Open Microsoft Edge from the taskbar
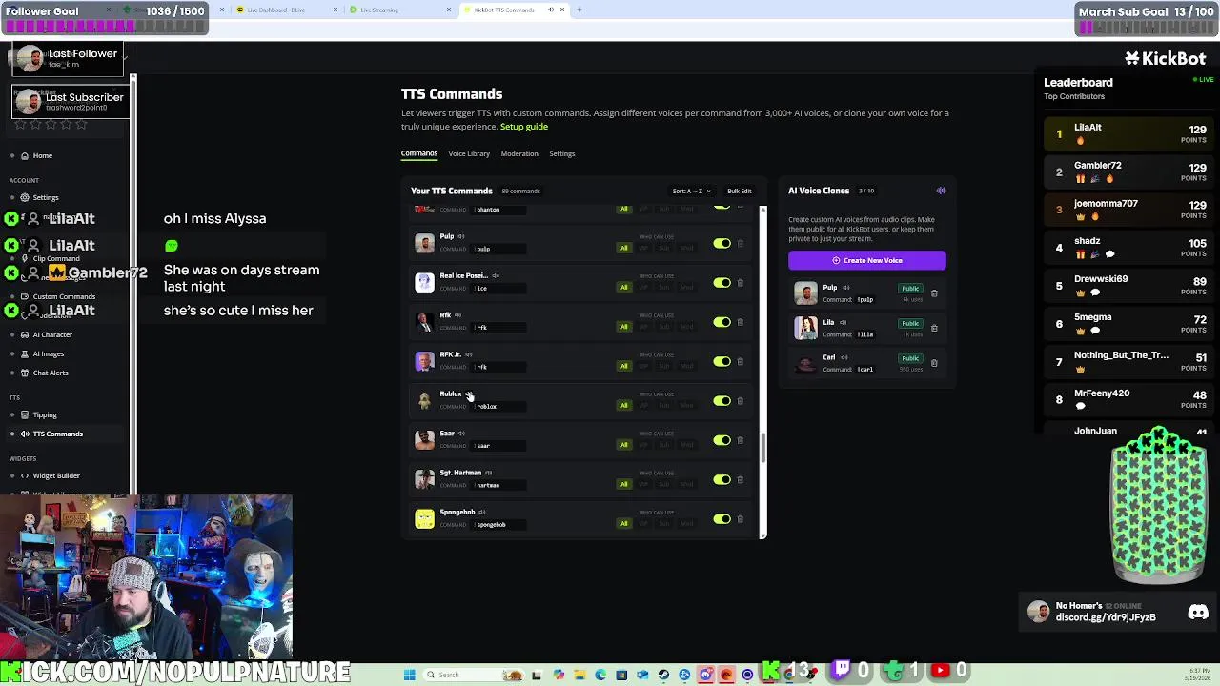Viewport: 1220px width, 686px height. (x=600, y=675)
